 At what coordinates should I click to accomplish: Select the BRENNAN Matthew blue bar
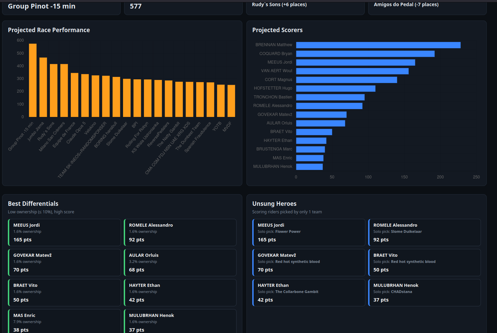tap(378, 45)
